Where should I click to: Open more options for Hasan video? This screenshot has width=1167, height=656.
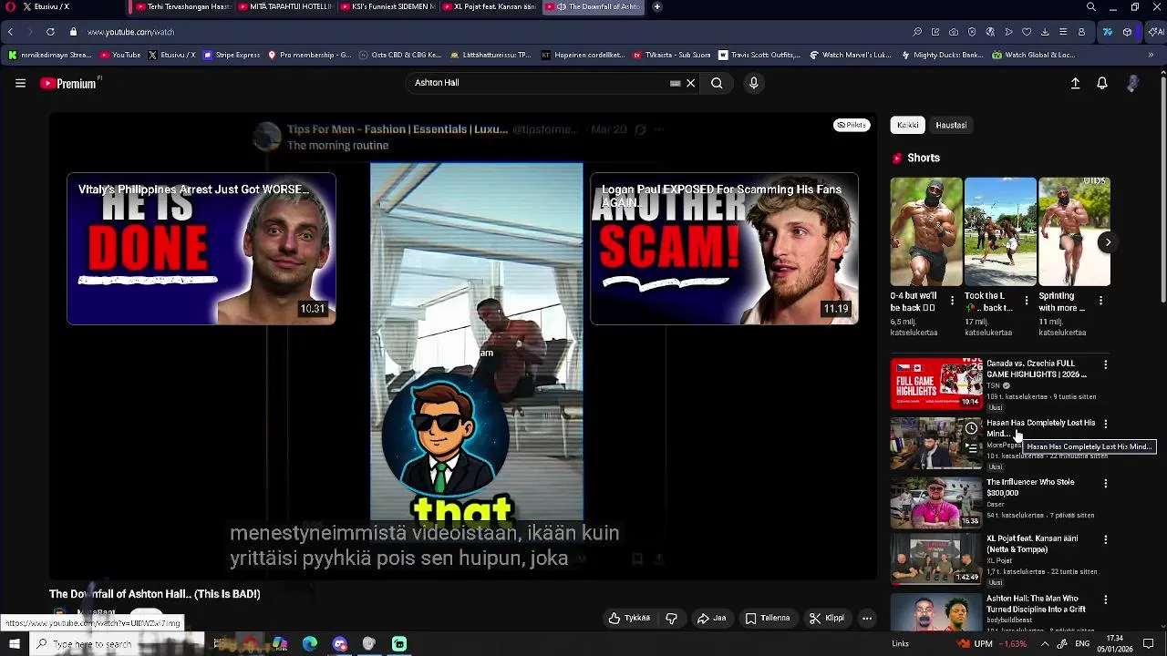pos(1106,424)
